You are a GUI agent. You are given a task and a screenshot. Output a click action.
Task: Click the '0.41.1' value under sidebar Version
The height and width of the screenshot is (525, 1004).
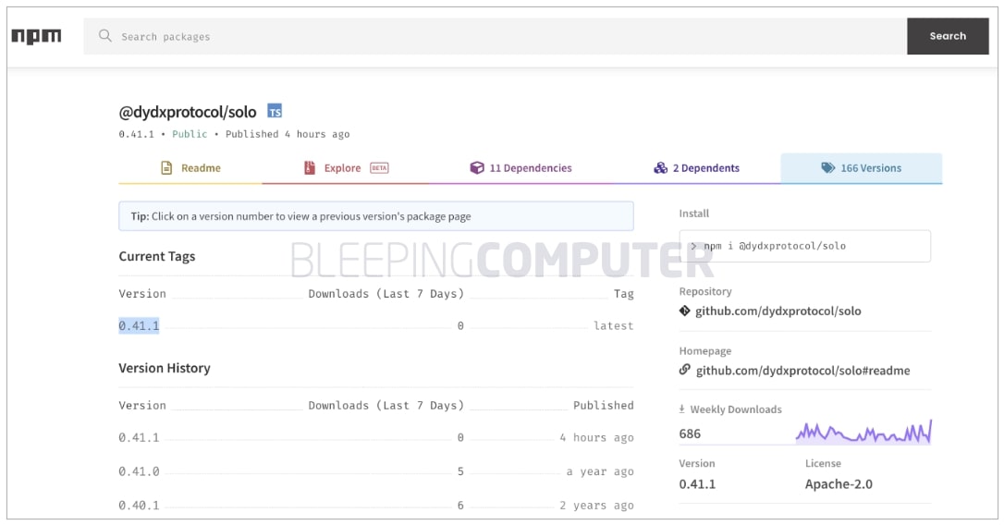(x=697, y=484)
